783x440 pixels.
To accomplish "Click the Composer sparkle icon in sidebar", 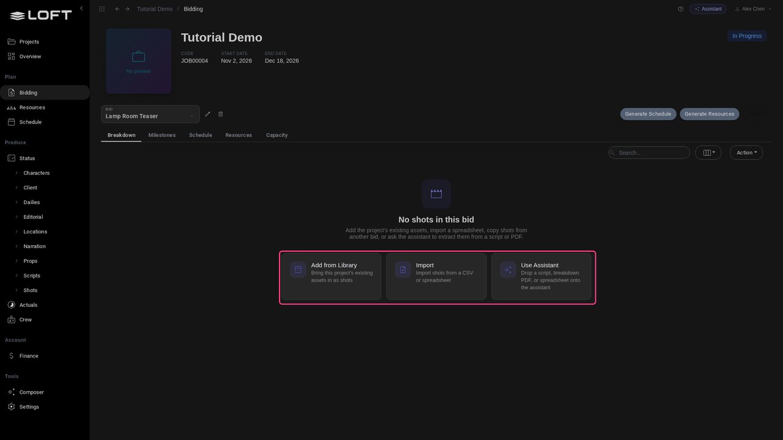I will pyautogui.click(x=11, y=392).
